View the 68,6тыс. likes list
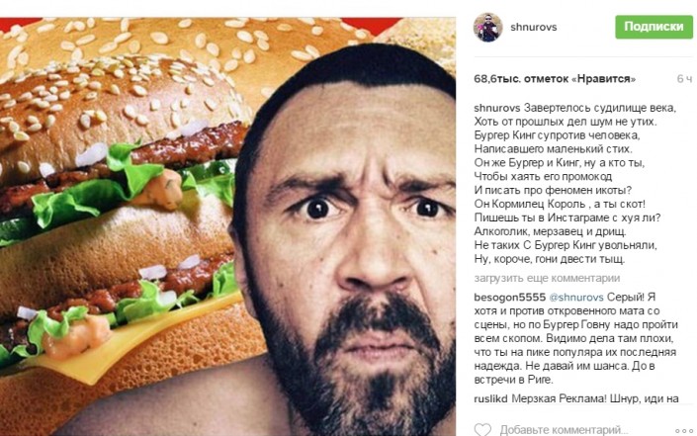This screenshot has width=697, height=436. click(x=555, y=79)
